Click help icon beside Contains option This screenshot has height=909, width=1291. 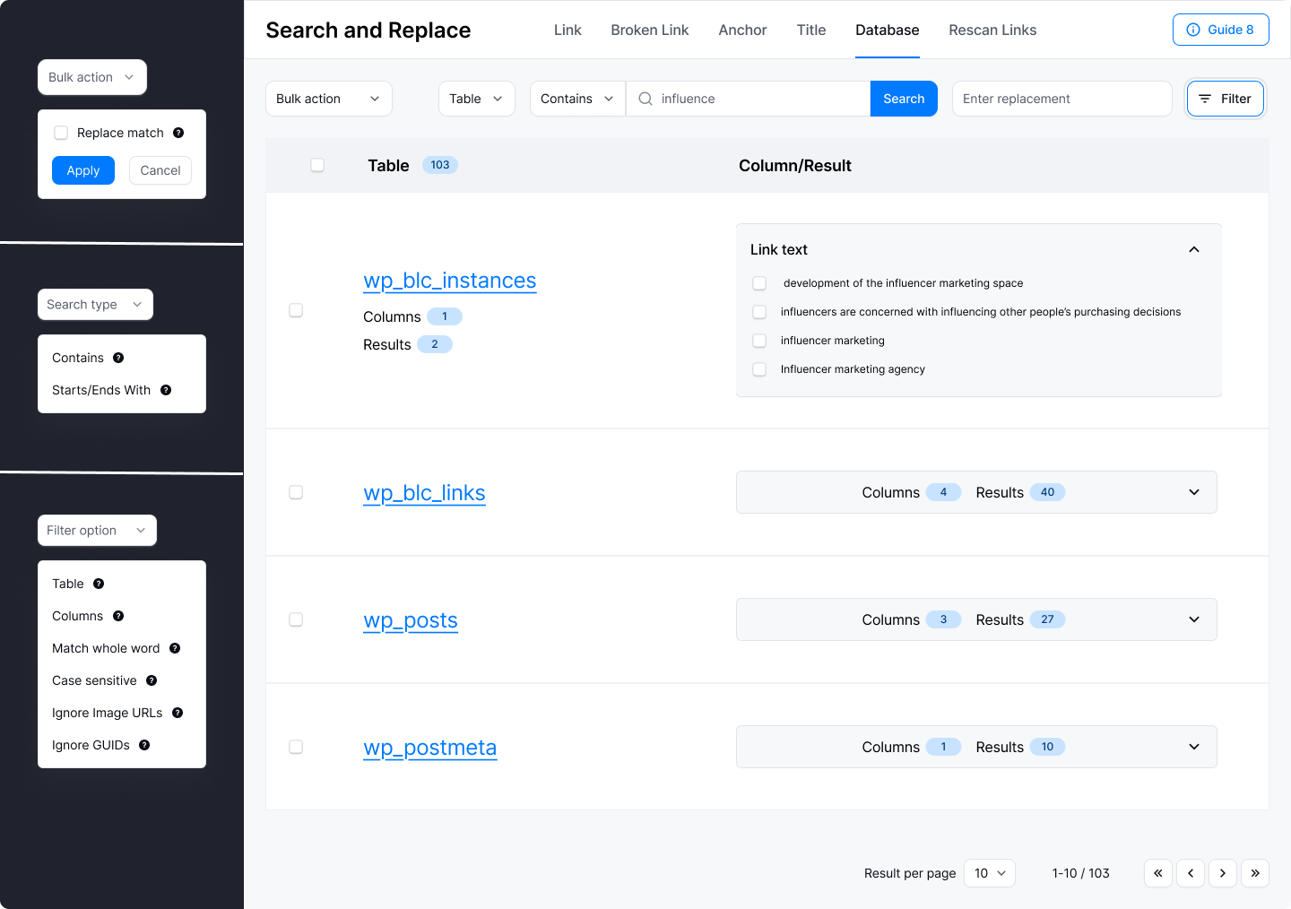pyautogui.click(x=118, y=358)
